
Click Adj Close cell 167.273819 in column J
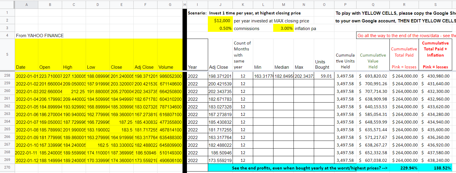click(220, 114)
